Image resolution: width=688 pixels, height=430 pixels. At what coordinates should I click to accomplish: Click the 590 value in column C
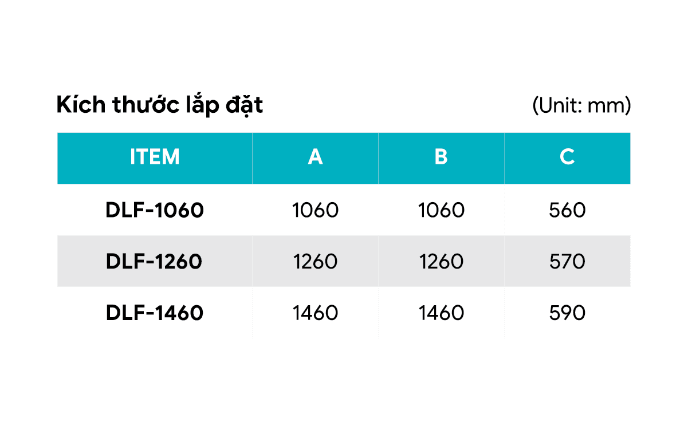[x=567, y=313]
